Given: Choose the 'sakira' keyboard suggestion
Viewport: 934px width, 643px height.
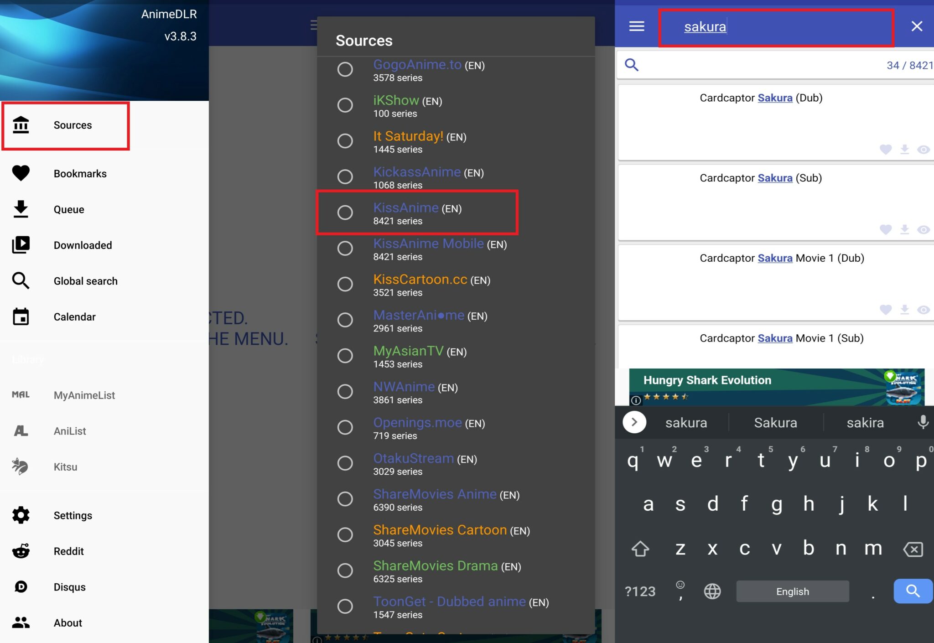Looking at the screenshot, I should click(x=865, y=423).
